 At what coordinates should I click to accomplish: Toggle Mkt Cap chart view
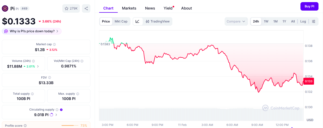click(x=121, y=21)
